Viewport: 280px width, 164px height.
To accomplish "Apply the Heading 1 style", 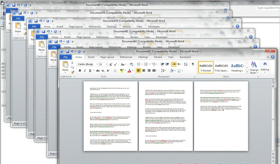I will point(237,67).
